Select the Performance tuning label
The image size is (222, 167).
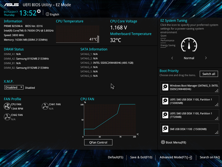167,41
